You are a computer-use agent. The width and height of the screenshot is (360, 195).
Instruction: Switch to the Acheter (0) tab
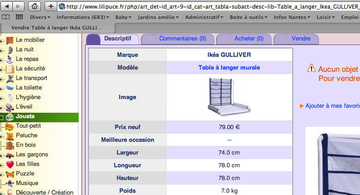(244, 39)
